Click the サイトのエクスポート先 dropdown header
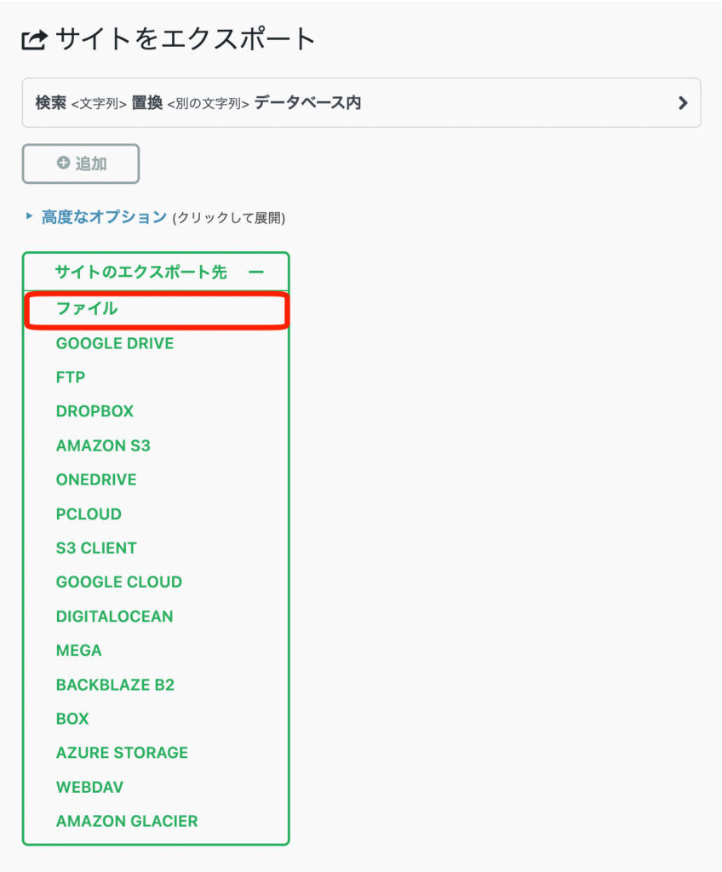This screenshot has width=722, height=872. [141, 272]
